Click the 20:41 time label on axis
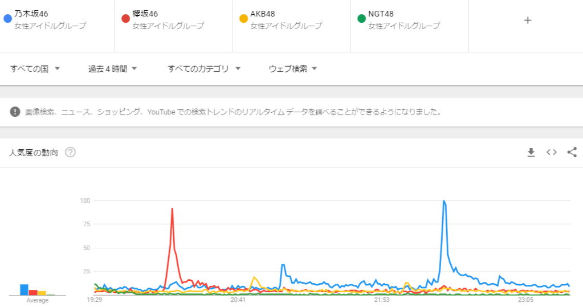Viewport: 583px width, 307px height. (238, 300)
